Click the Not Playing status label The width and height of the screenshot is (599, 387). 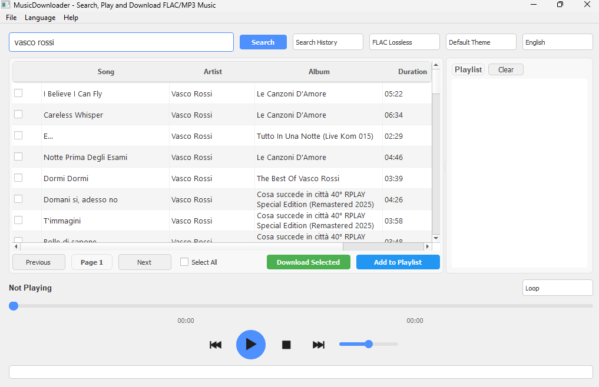pyautogui.click(x=30, y=288)
